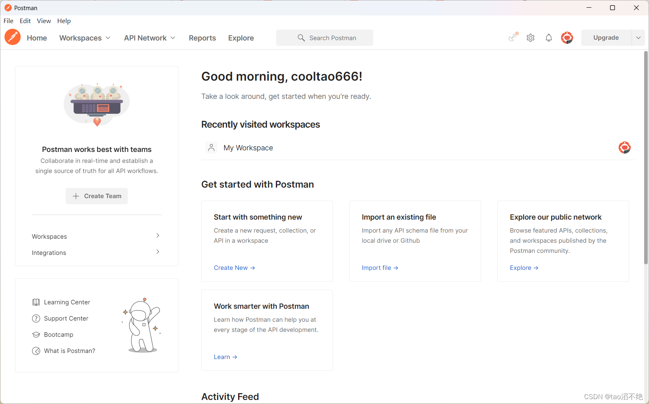Open the What is Postman? link
Image resolution: width=649 pixels, height=404 pixels.
tap(70, 351)
